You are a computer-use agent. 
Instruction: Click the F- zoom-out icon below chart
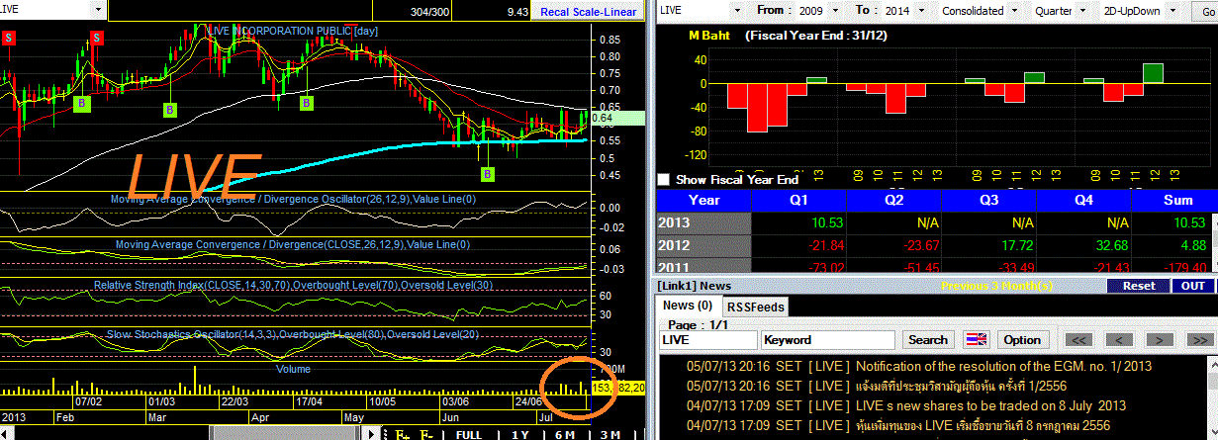point(426,434)
